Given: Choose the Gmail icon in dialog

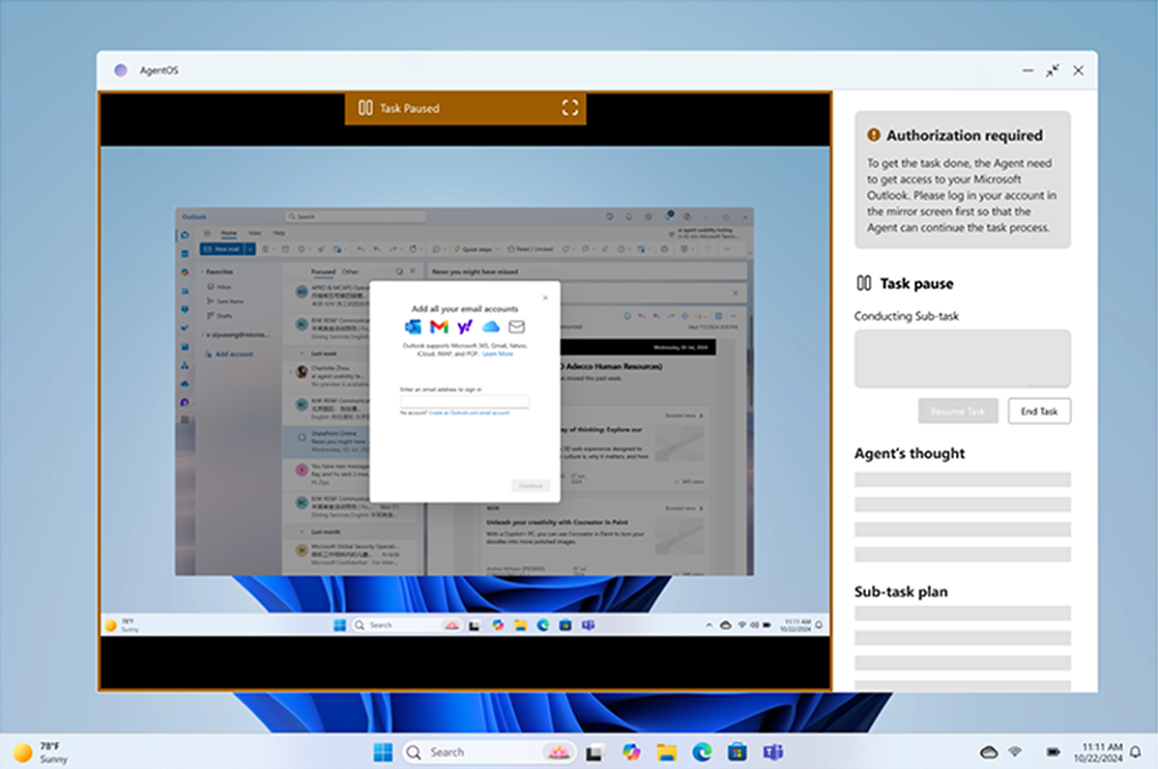Looking at the screenshot, I should pos(439,327).
